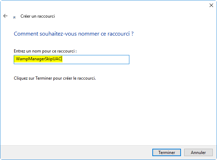
Task: Close the dialog with the X icon
Action: [x=211, y=5]
